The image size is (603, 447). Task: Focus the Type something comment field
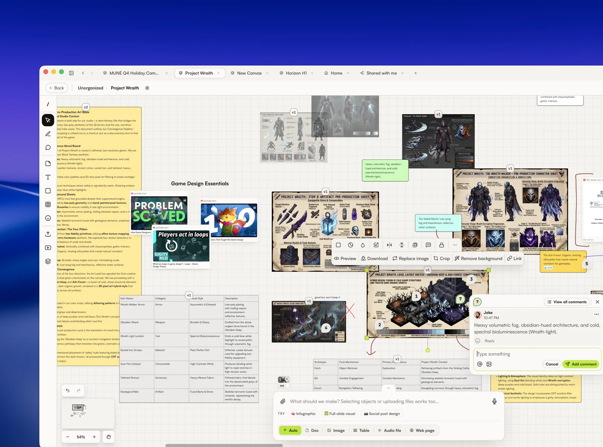click(x=537, y=354)
